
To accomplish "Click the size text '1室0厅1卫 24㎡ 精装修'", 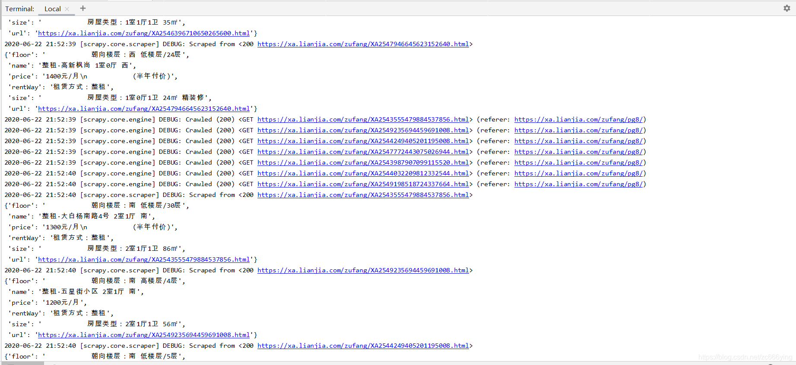I will pos(165,98).
